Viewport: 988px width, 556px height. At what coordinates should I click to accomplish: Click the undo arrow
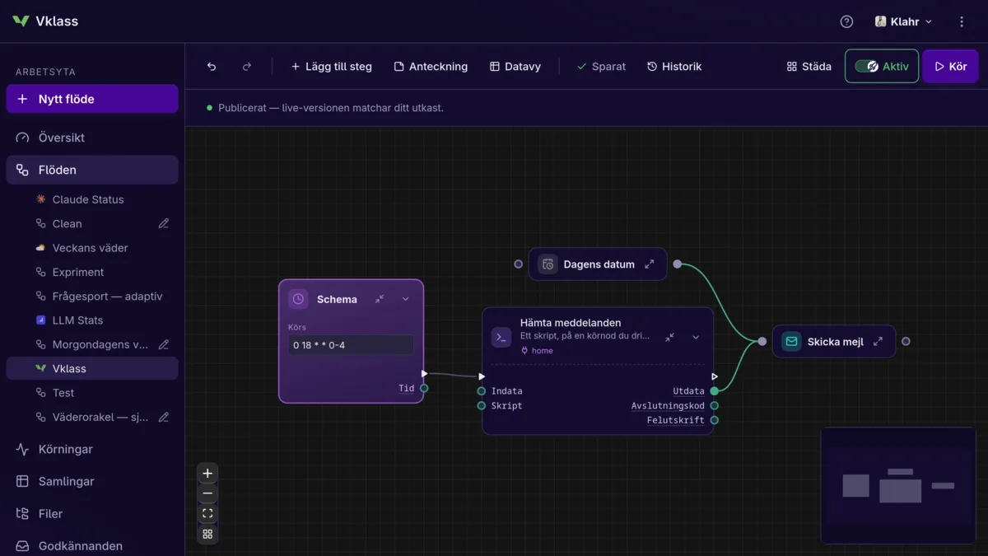(x=212, y=67)
